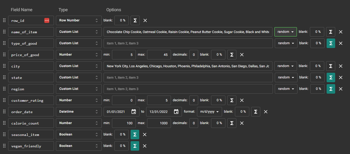Open random order dropdown for region
Screen dimensions: 350x154
[x=286, y=88]
